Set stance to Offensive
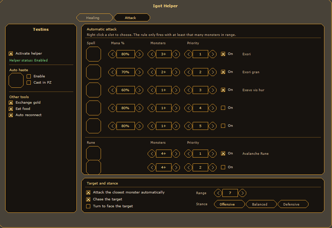This screenshot has width=332, height=228. (x=229, y=204)
